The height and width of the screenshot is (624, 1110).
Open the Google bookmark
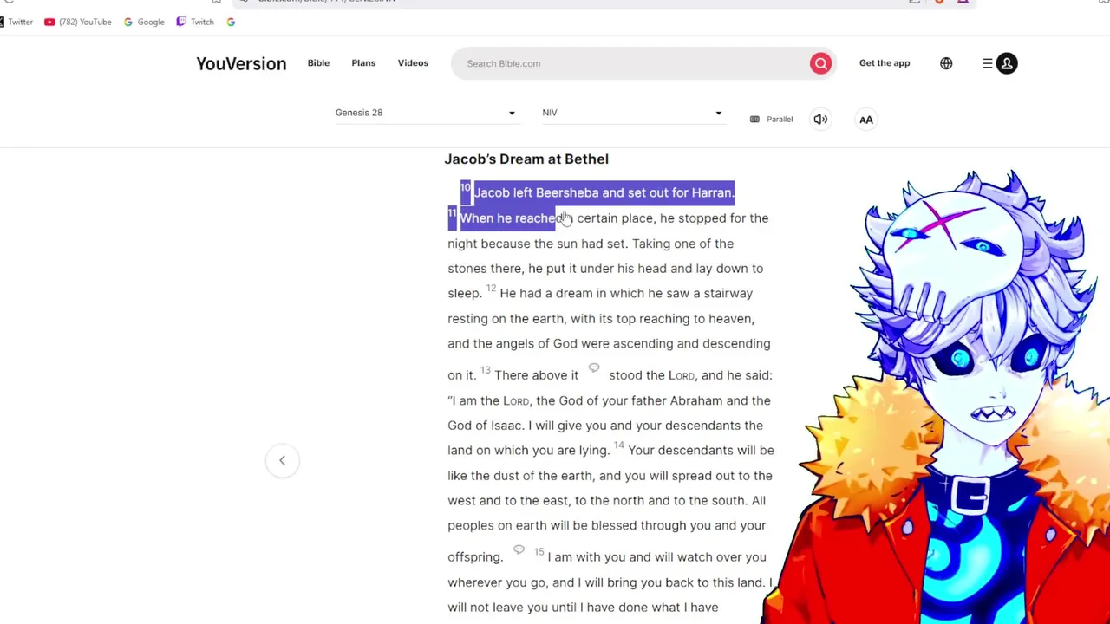pos(144,22)
